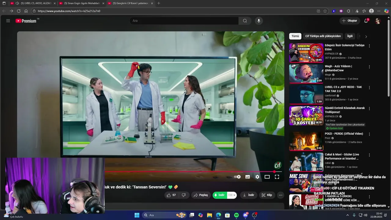Open a new browser tab
This screenshot has width=391, height=220.
159,3
